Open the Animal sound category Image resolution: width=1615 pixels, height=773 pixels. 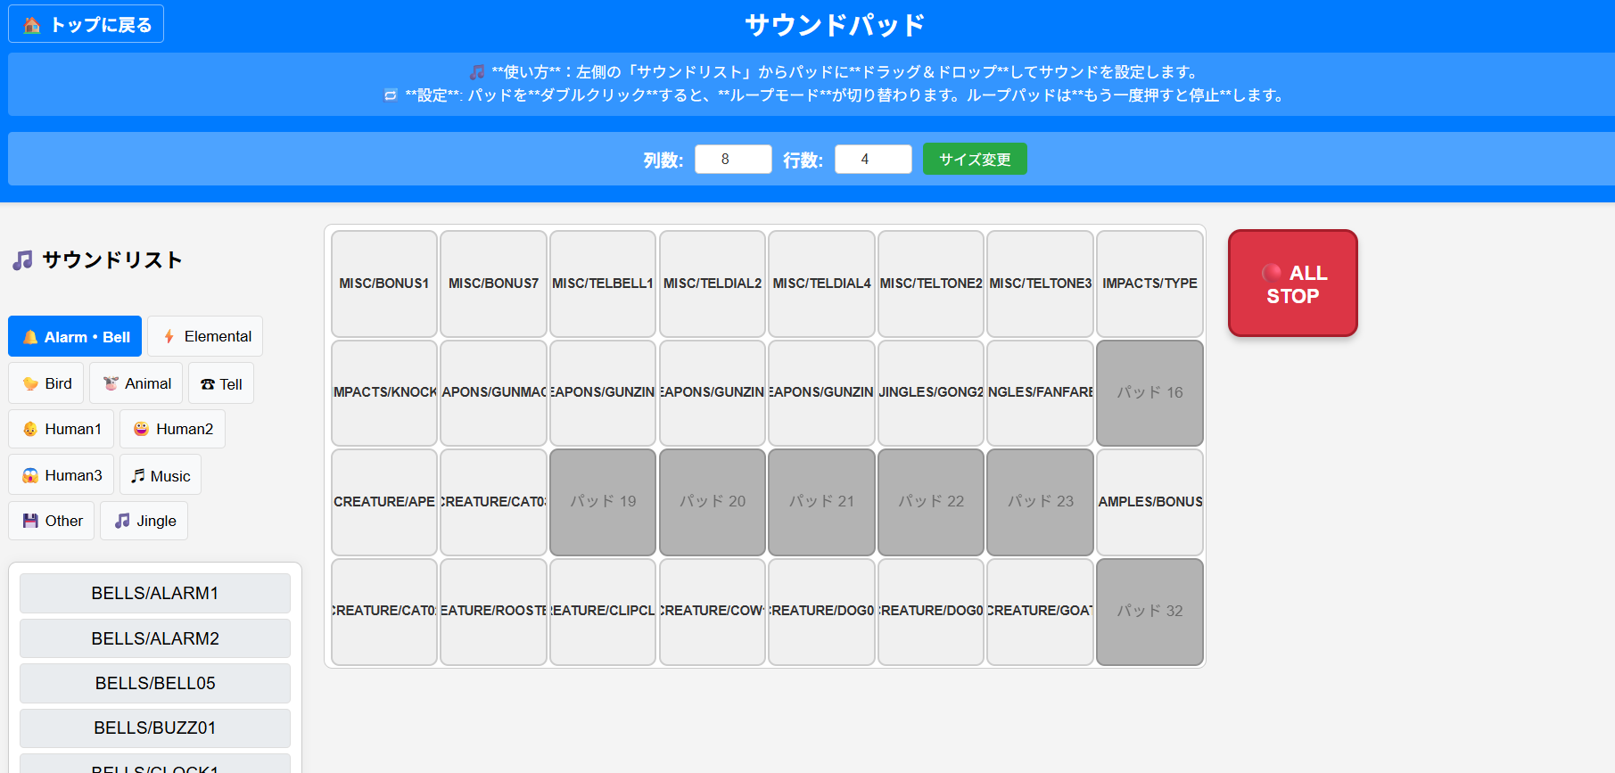point(136,383)
